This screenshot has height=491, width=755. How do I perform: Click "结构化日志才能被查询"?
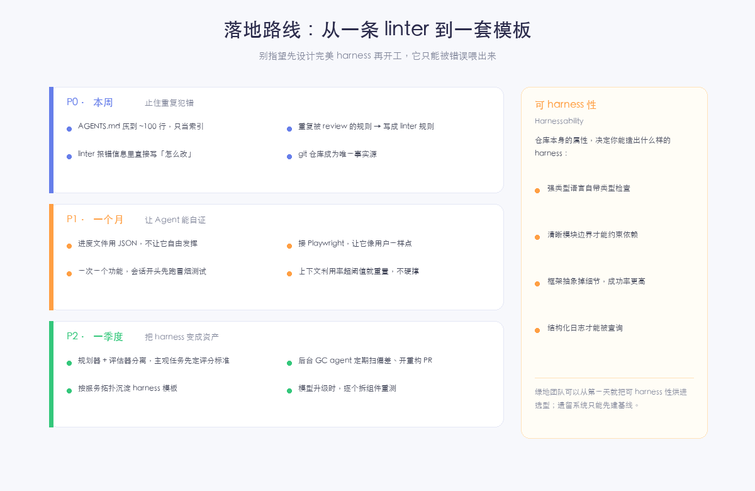(x=585, y=328)
